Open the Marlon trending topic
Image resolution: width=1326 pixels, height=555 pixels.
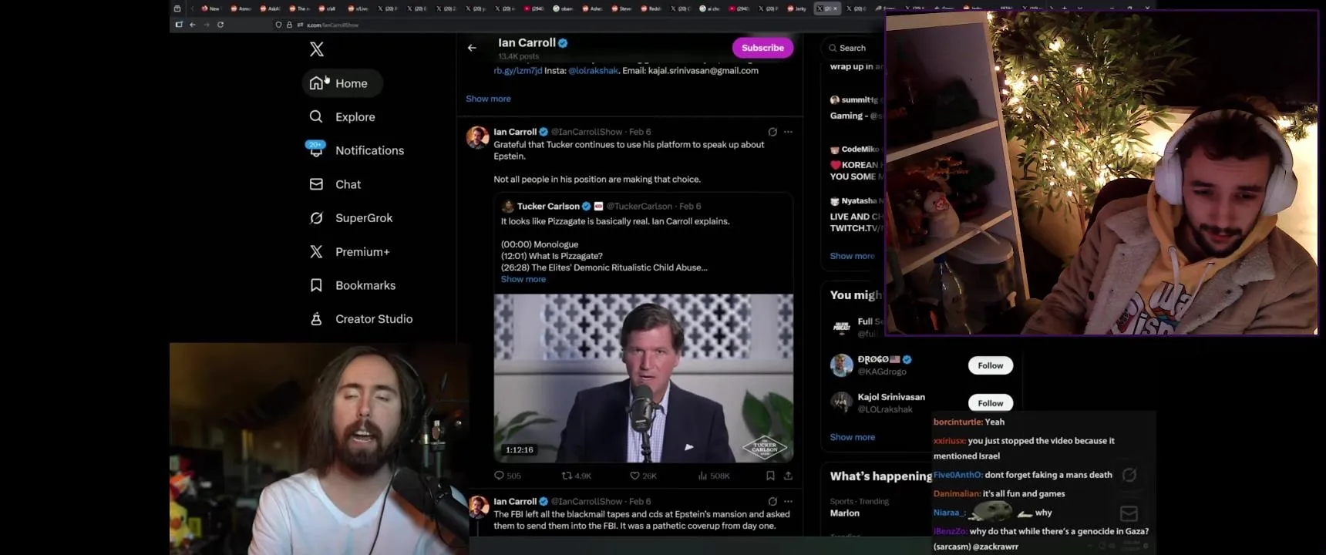[845, 513]
